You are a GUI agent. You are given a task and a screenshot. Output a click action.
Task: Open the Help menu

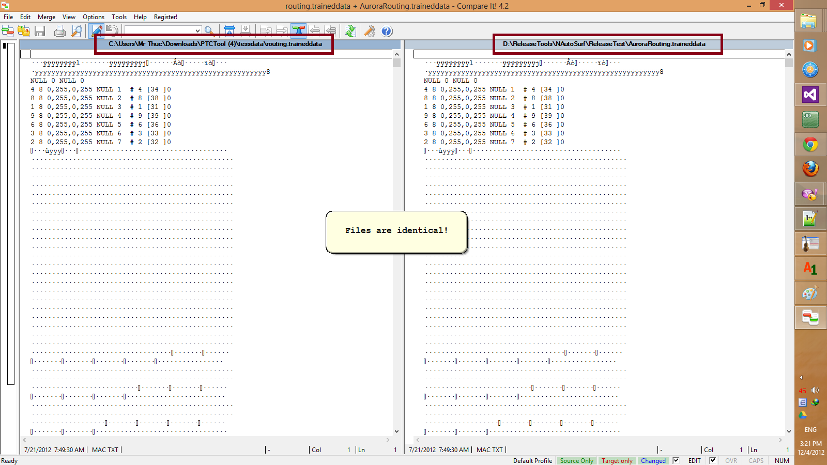(140, 17)
